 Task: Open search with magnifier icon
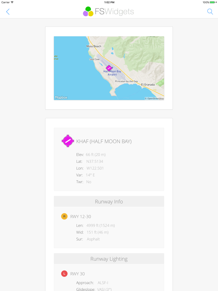pyautogui.click(x=210, y=12)
